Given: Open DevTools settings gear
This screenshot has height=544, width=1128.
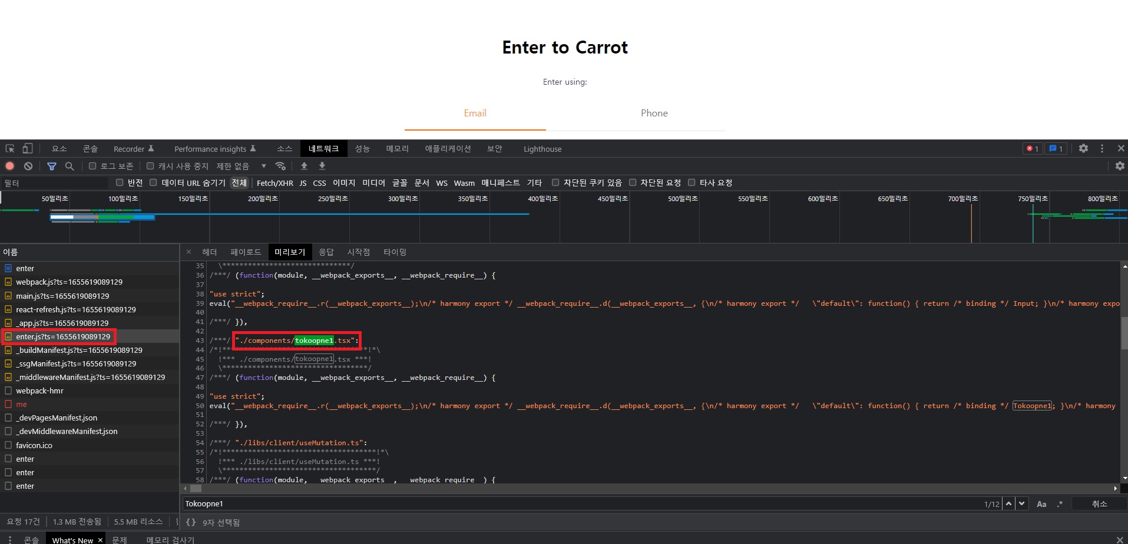Looking at the screenshot, I should point(1083,148).
